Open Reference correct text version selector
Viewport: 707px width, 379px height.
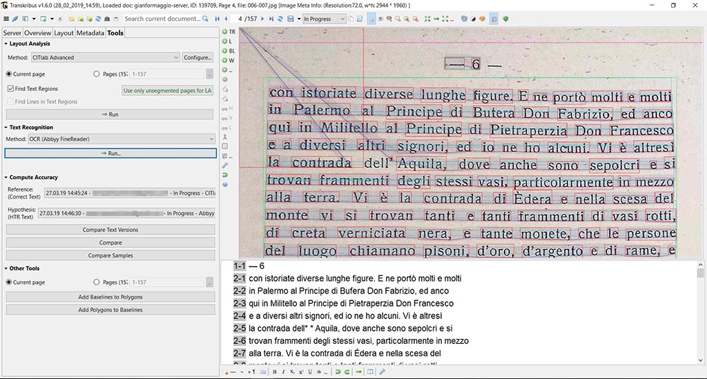[x=129, y=193]
